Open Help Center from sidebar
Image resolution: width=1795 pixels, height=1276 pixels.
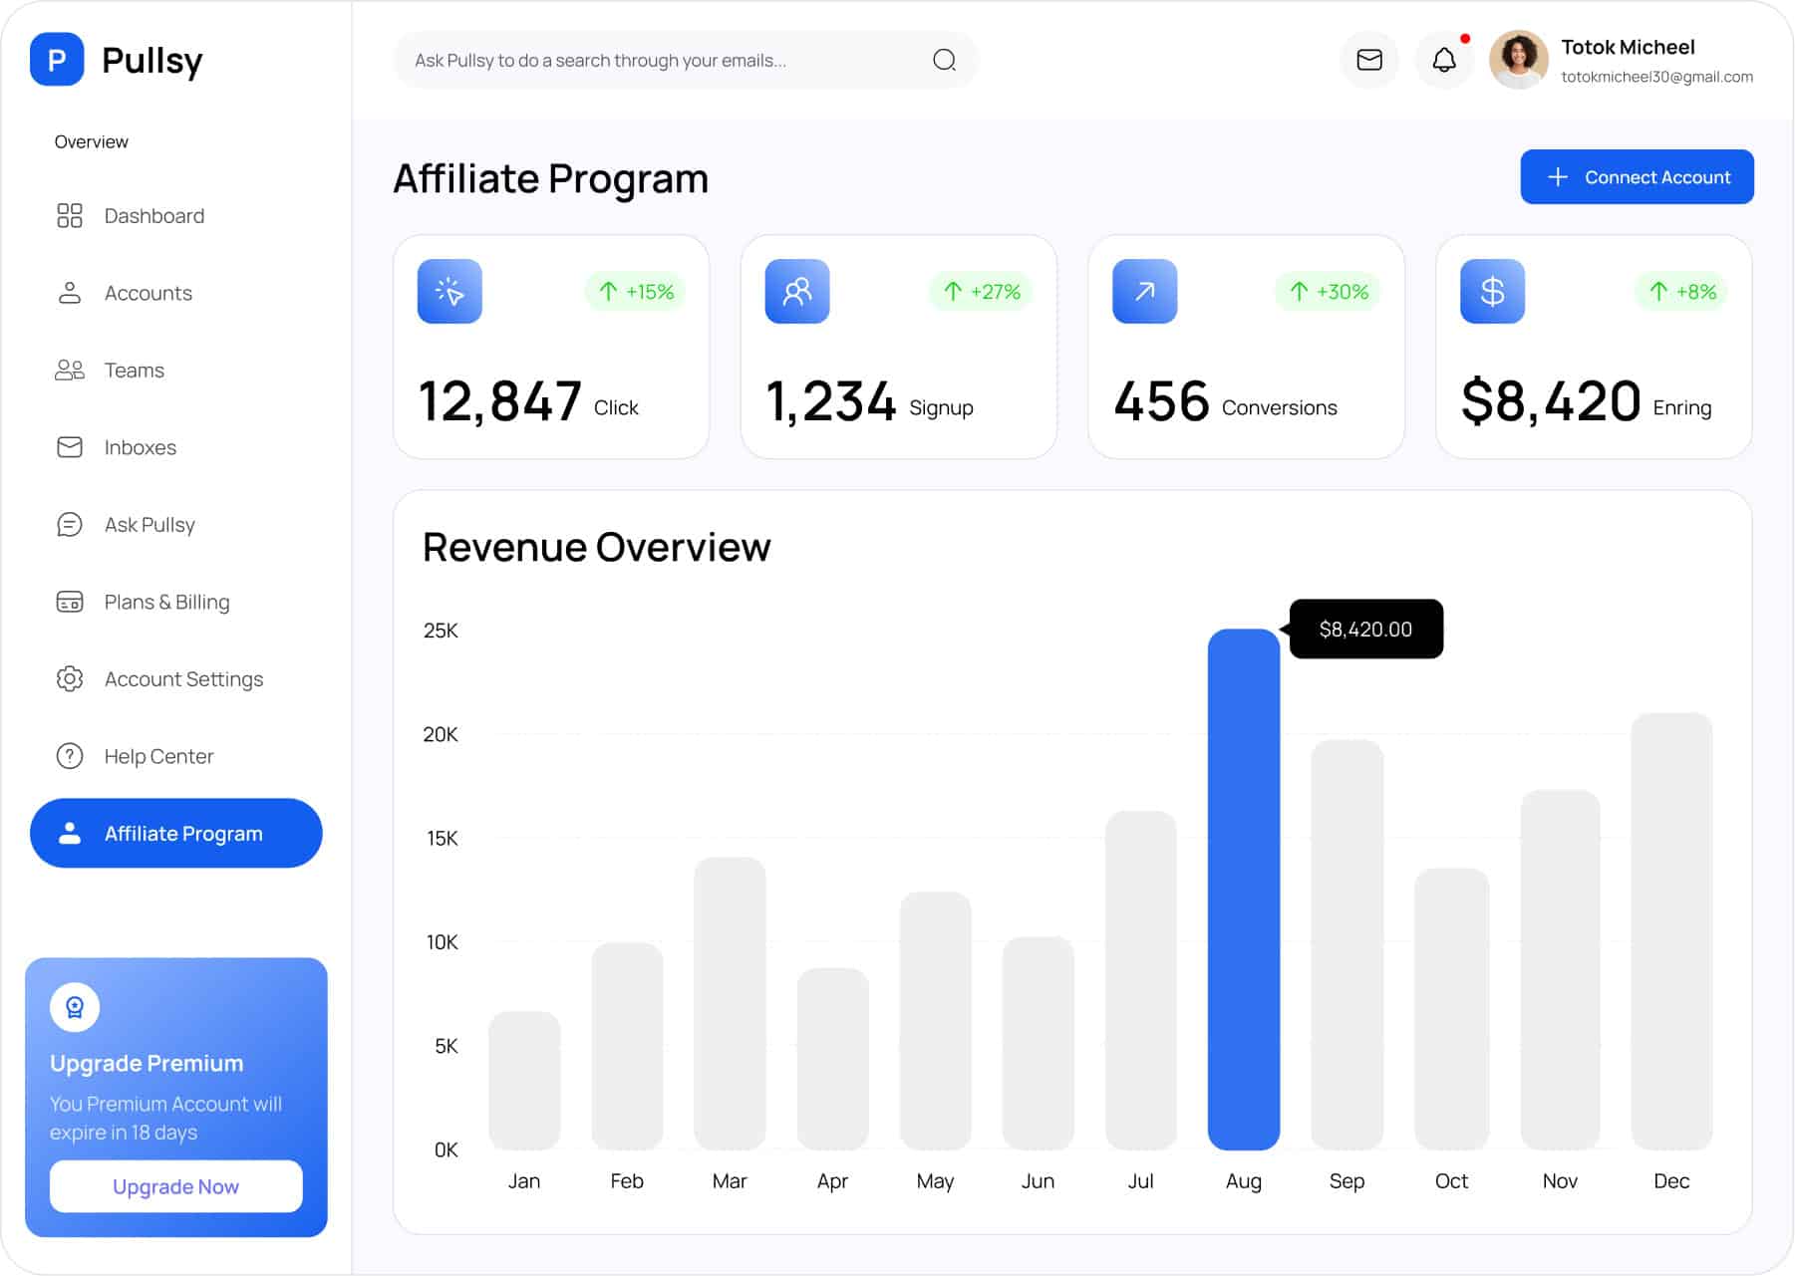tap(176, 756)
